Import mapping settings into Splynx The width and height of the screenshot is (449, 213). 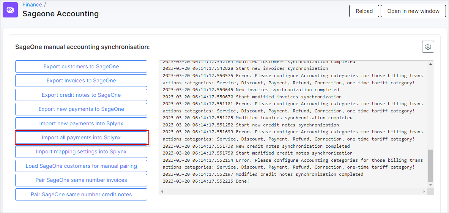(x=81, y=151)
